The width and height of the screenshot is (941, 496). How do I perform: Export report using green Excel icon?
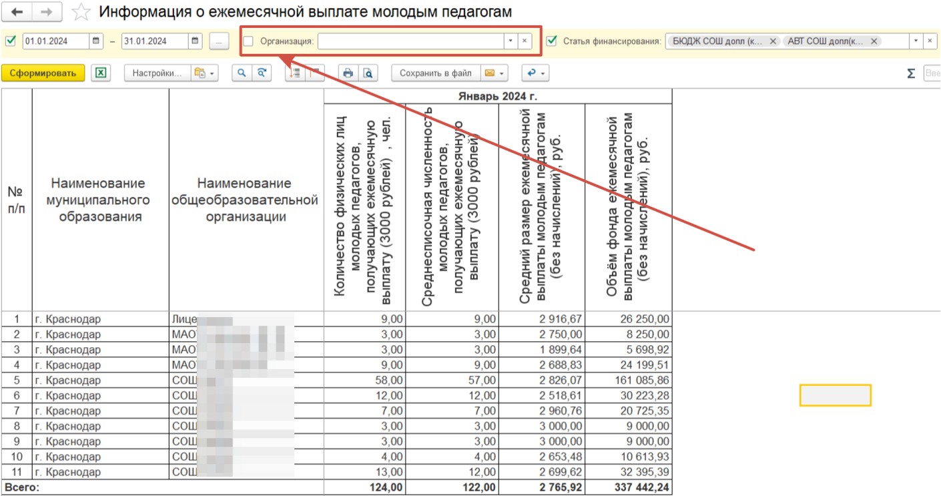(x=101, y=73)
